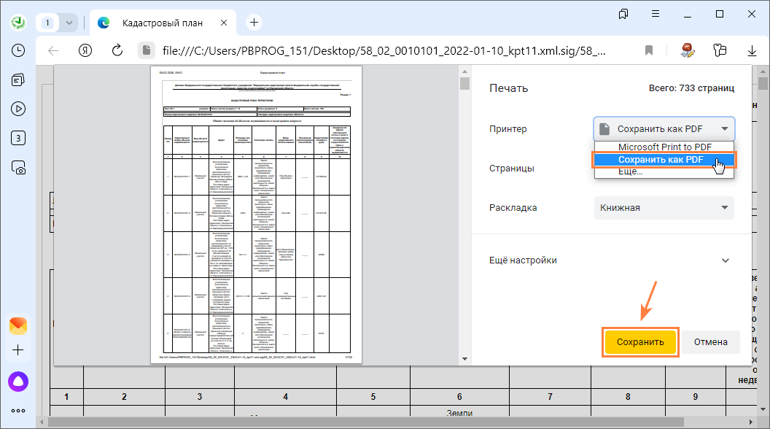
Task: Open the history clock sidebar icon
Action: pyautogui.click(x=18, y=50)
